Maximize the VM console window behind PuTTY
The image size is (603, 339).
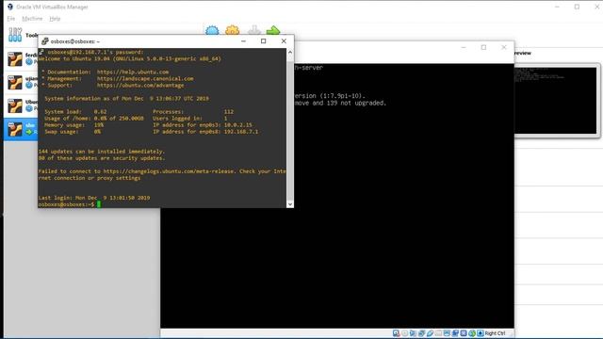[x=483, y=47]
